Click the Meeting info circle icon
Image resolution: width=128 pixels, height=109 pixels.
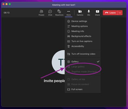tap(69, 31)
